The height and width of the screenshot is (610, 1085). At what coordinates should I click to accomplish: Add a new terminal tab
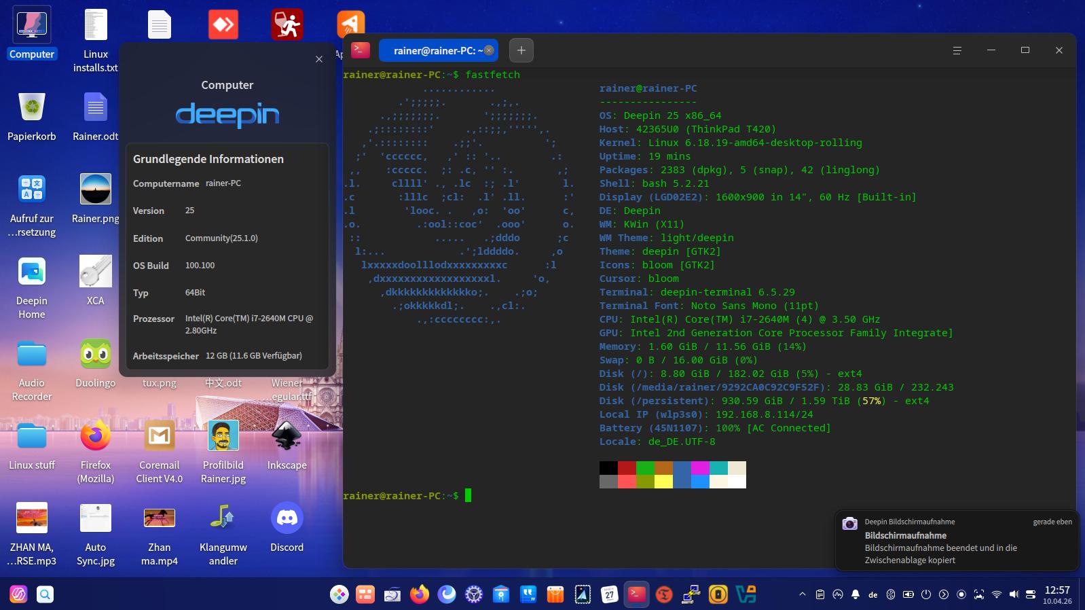521,50
